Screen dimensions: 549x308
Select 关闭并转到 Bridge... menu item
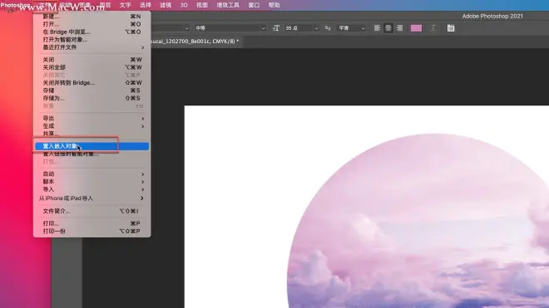coord(92,83)
